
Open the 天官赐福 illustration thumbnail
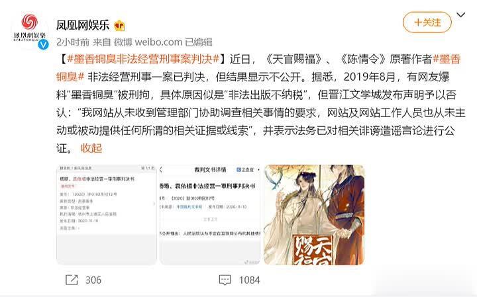314,215
